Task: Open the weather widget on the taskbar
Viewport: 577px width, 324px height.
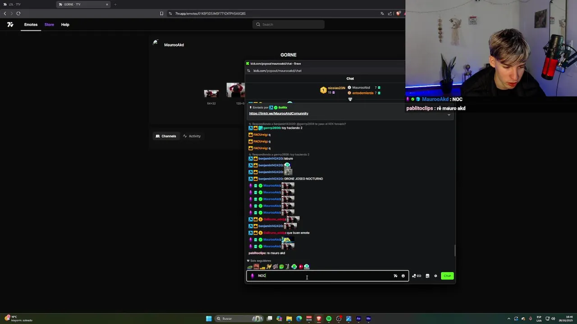Action: pos(18,319)
